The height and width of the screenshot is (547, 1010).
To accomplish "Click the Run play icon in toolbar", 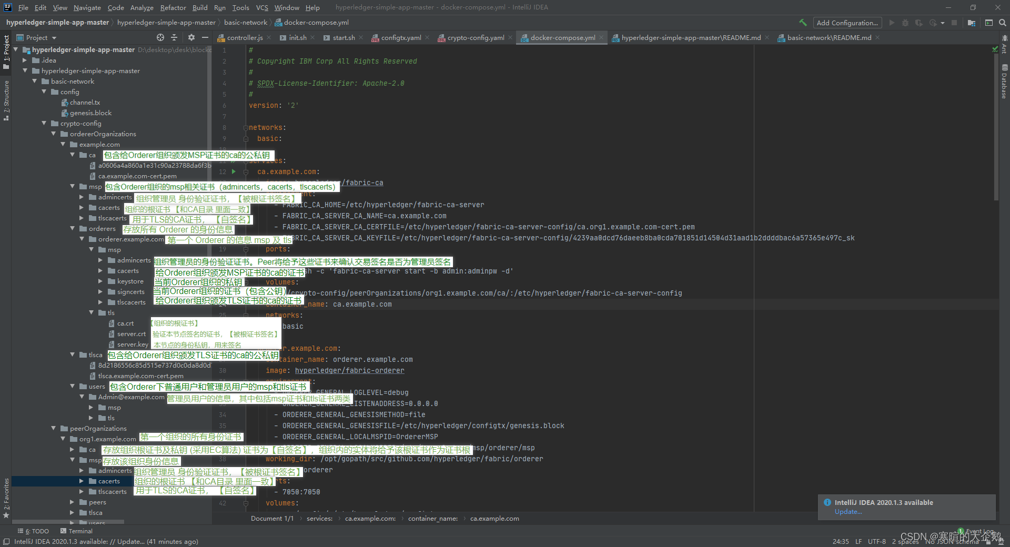I will [892, 23].
